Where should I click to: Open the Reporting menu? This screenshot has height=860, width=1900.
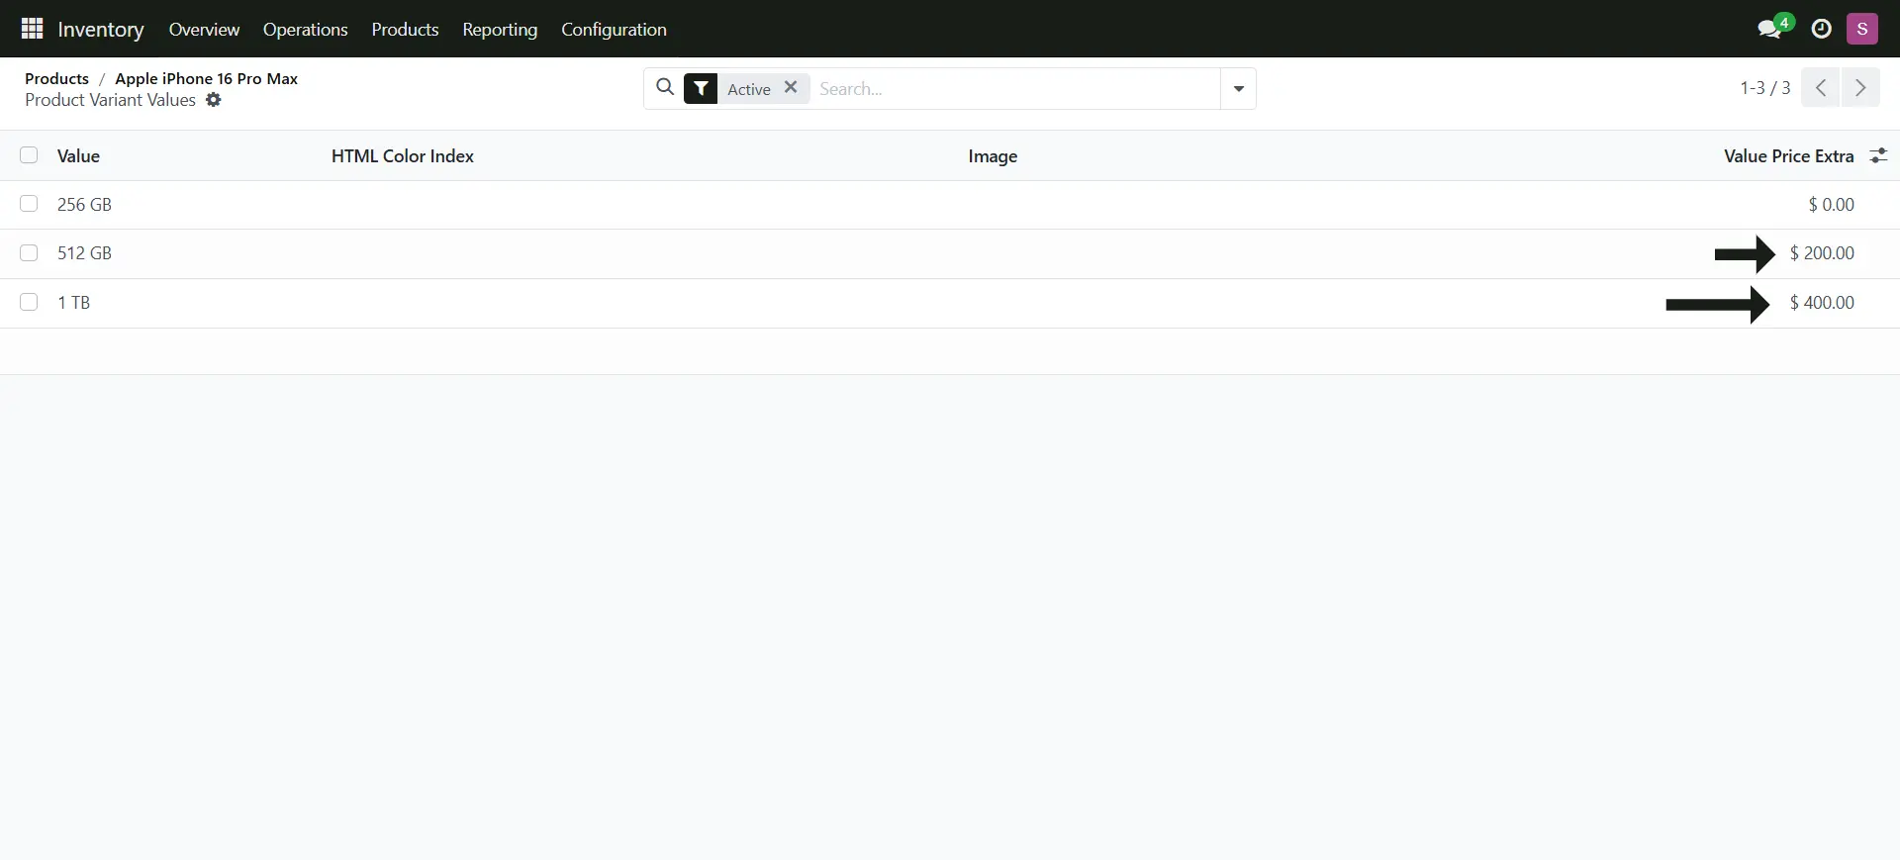point(500,30)
